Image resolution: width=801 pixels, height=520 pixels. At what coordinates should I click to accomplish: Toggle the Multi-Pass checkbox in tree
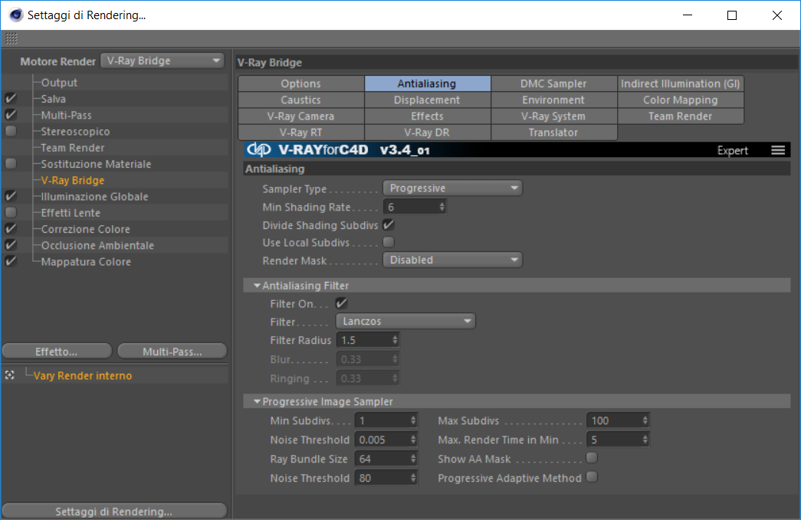tap(11, 115)
